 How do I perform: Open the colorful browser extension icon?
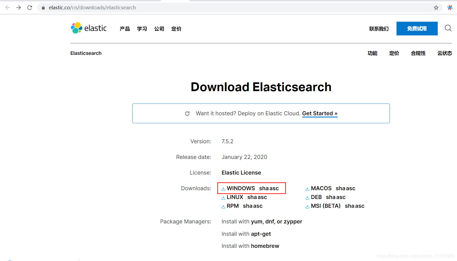pos(450,7)
